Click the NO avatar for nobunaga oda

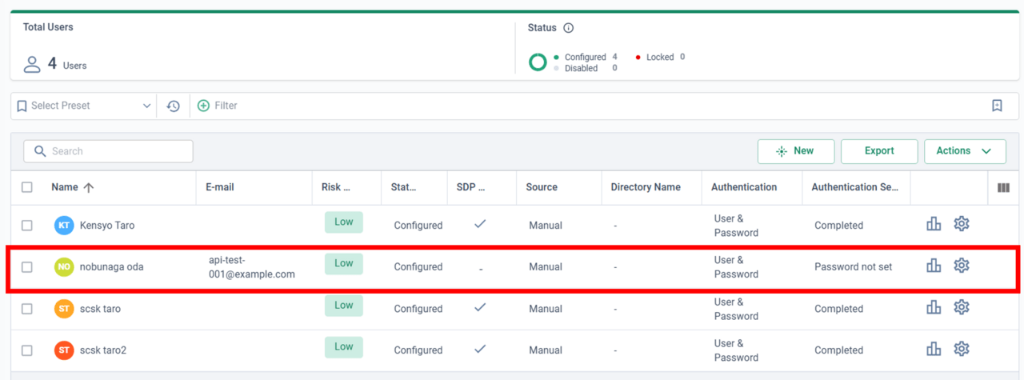pos(64,267)
